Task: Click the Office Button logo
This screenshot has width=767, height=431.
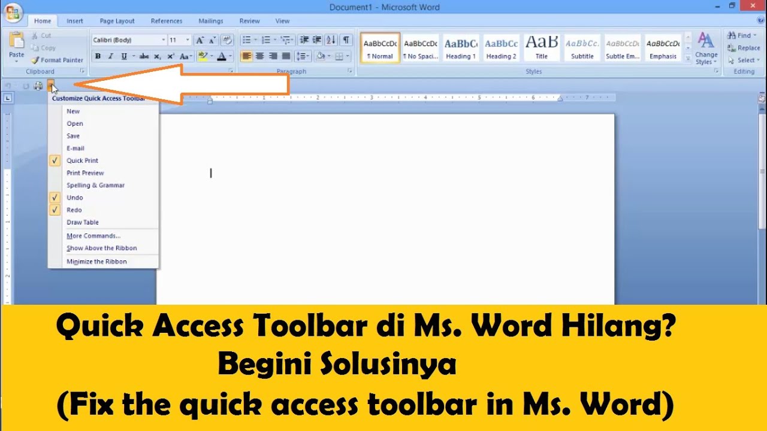Action: click(x=13, y=12)
